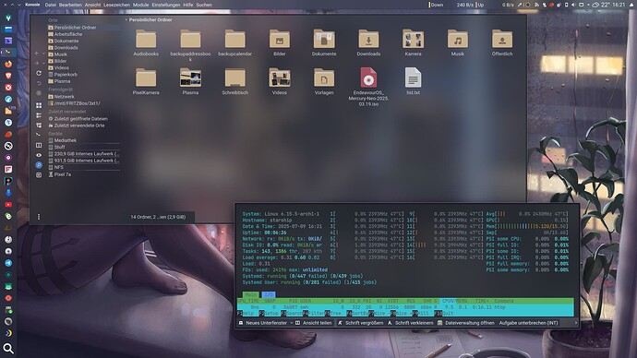This screenshot has width=637, height=358.
Task: Open the Downloads folder icon in file view
Action: tap(368, 42)
